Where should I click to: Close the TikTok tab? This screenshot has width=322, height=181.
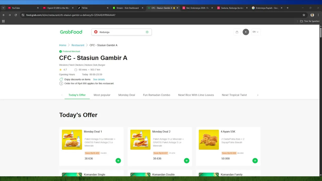pyautogui.click(x=108, y=8)
